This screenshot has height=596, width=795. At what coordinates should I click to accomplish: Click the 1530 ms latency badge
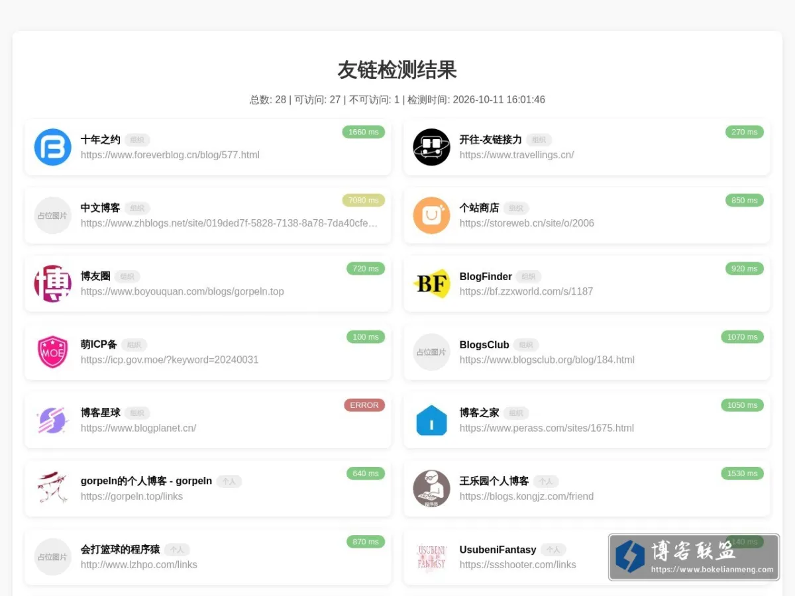pos(743,473)
